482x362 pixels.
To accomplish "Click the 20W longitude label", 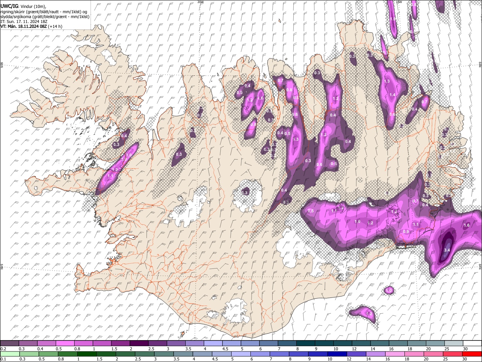I will point(200,2).
